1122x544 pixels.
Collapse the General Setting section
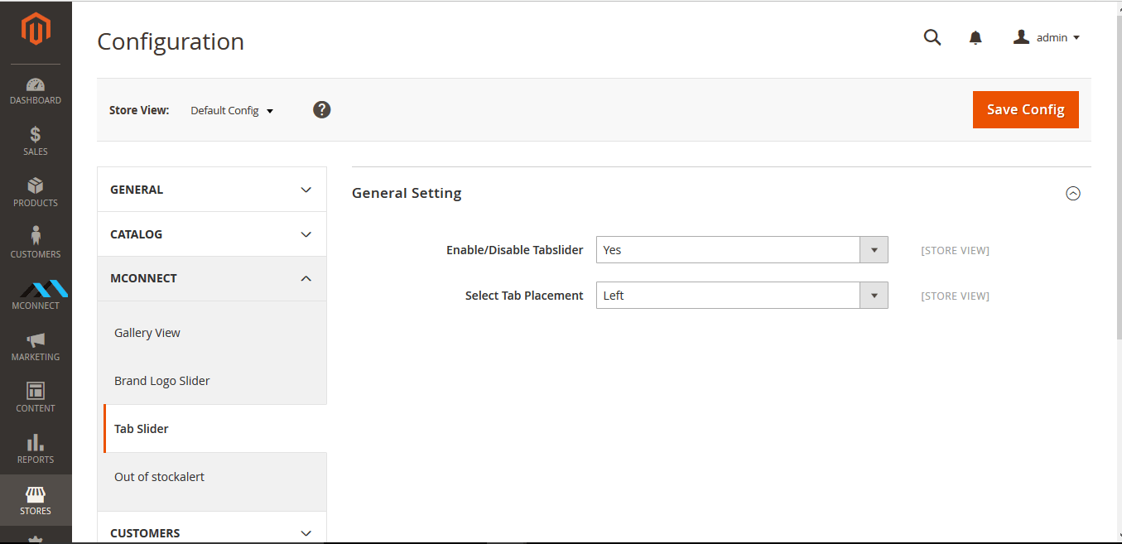pos(1073,194)
